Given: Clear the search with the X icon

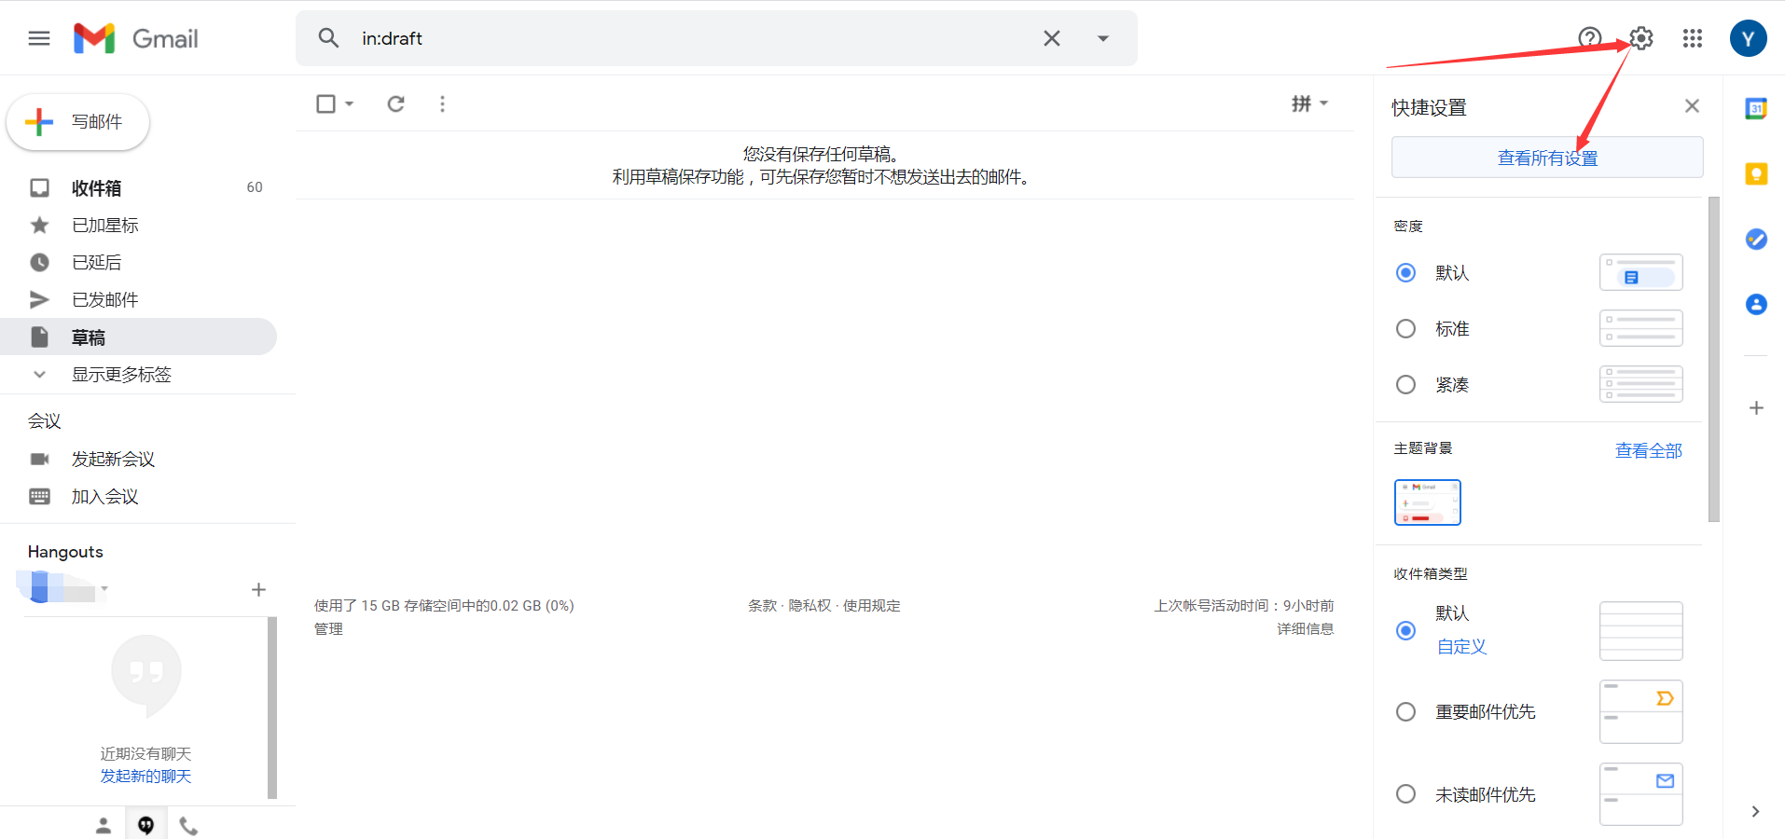Looking at the screenshot, I should tap(1051, 38).
